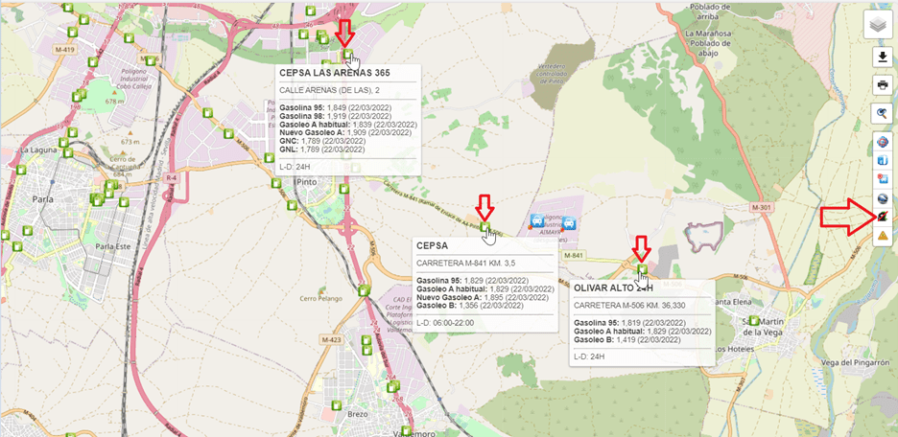Image resolution: width=898 pixels, height=437 pixels.
Task: Click the globe icon in the right toolbar
Action: click(x=883, y=198)
